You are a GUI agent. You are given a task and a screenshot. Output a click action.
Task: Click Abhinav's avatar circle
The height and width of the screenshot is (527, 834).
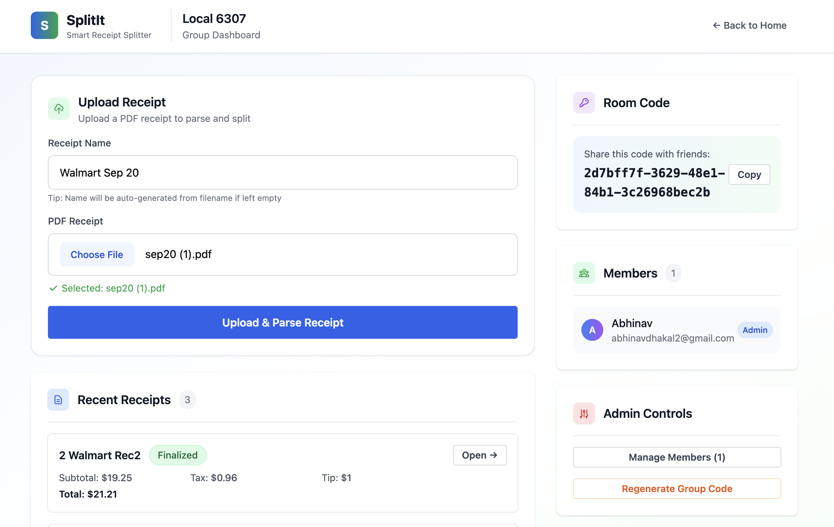[592, 330]
